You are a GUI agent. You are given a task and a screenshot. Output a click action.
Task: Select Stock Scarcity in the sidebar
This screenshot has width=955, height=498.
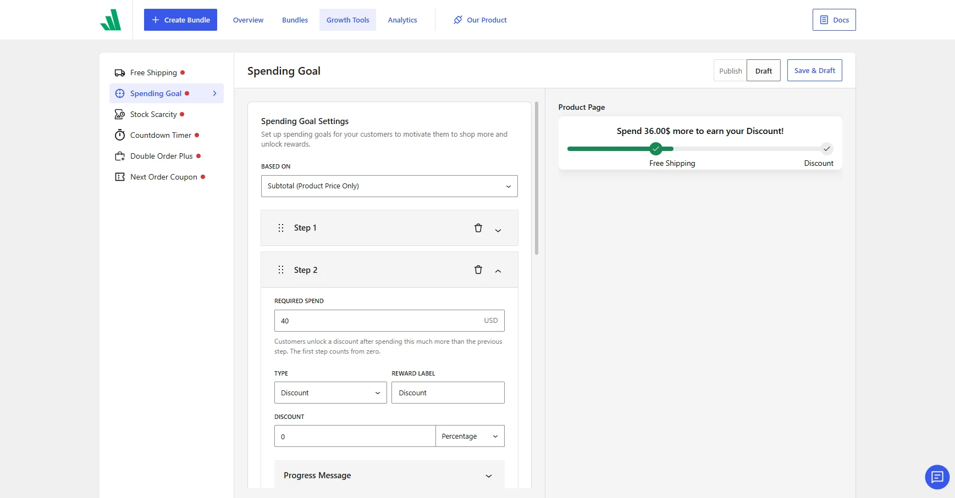click(167, 114)
